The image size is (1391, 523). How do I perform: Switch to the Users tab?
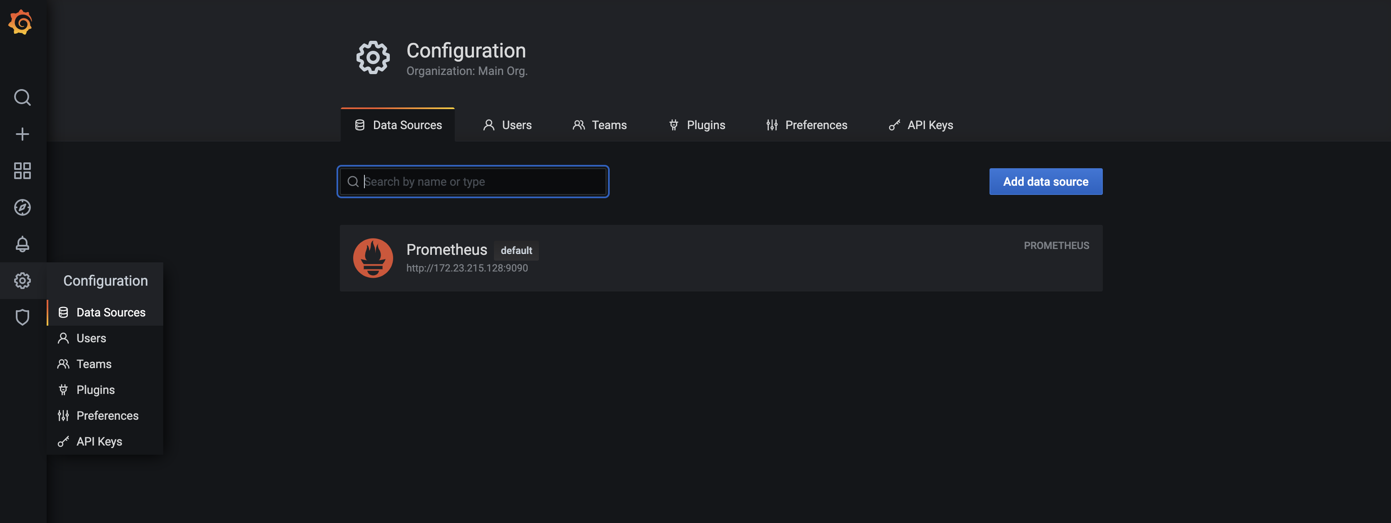point(507,125)
